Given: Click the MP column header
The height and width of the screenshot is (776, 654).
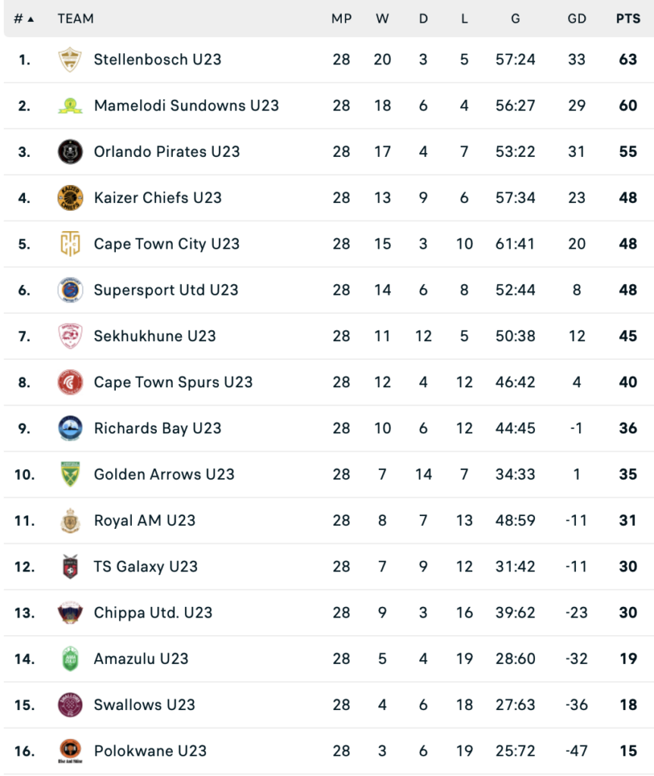Looking at the screenshot, I should click(x=342, y=19).
